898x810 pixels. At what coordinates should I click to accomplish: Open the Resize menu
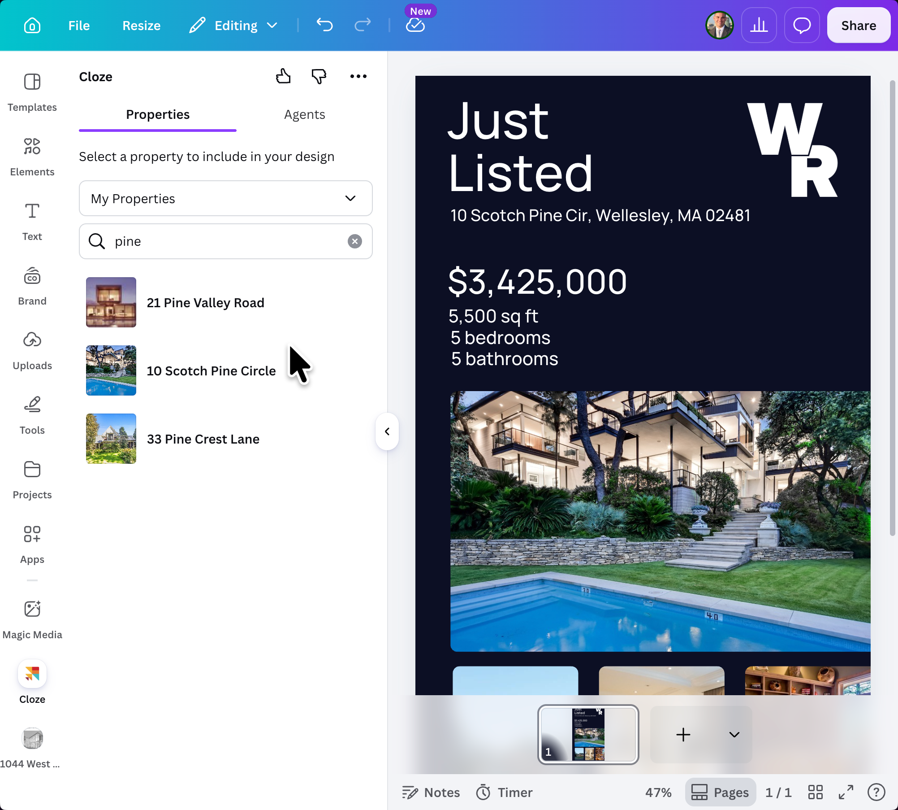tap(141, 26)
